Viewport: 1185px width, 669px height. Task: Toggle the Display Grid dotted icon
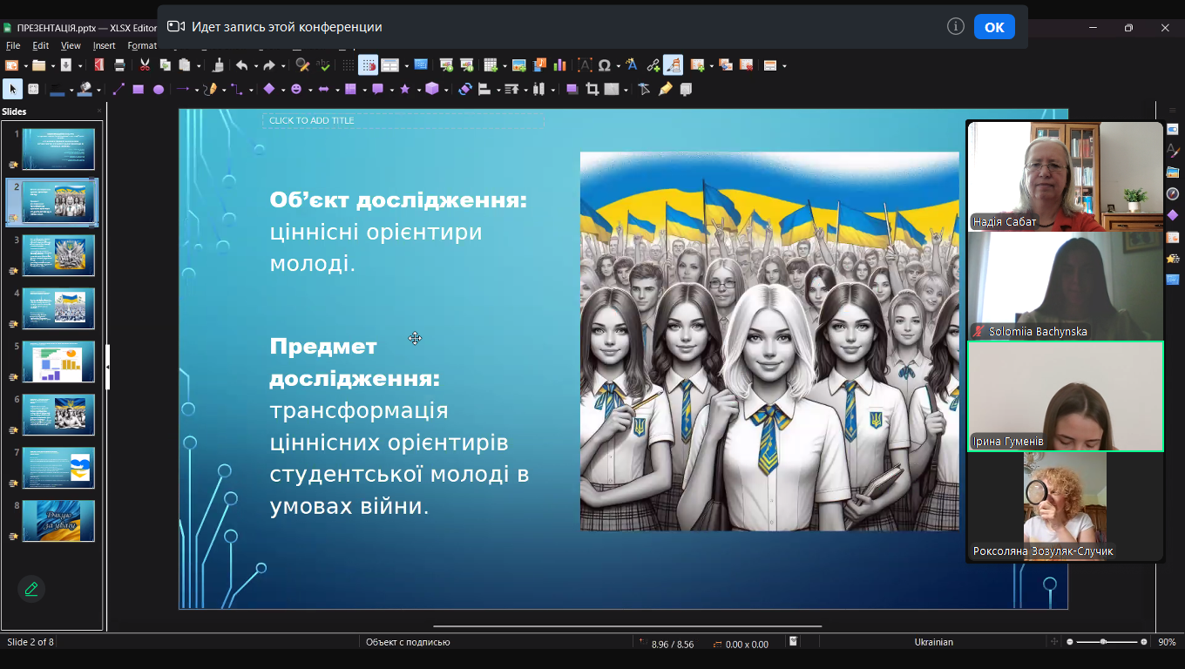coord(348,65)
